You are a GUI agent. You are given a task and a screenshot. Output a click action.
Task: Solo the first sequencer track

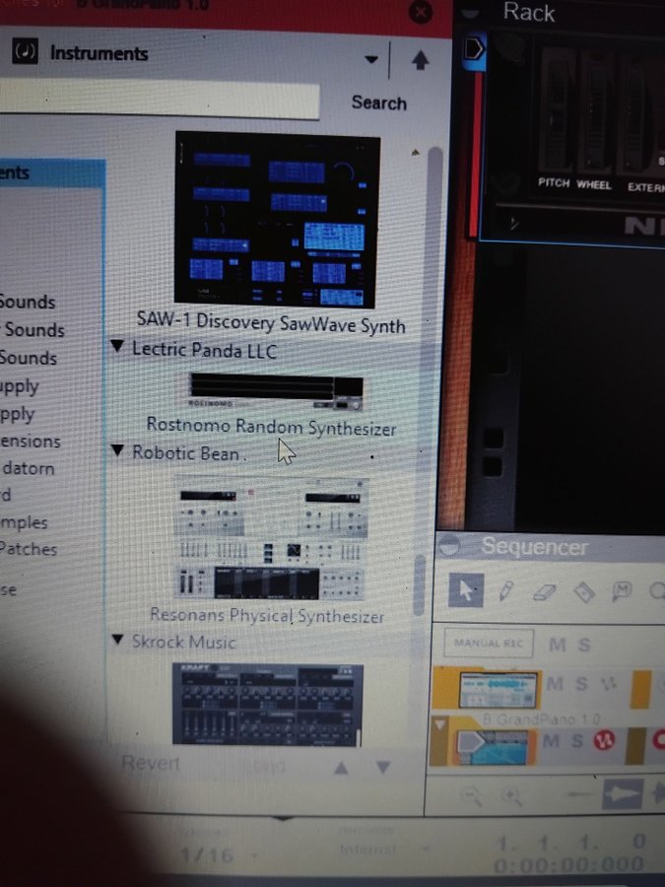[580, 684]
